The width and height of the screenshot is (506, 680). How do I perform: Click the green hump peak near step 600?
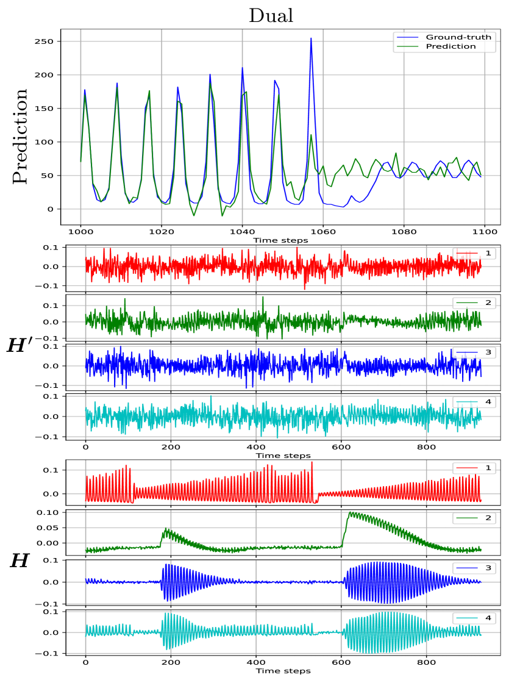351,513
